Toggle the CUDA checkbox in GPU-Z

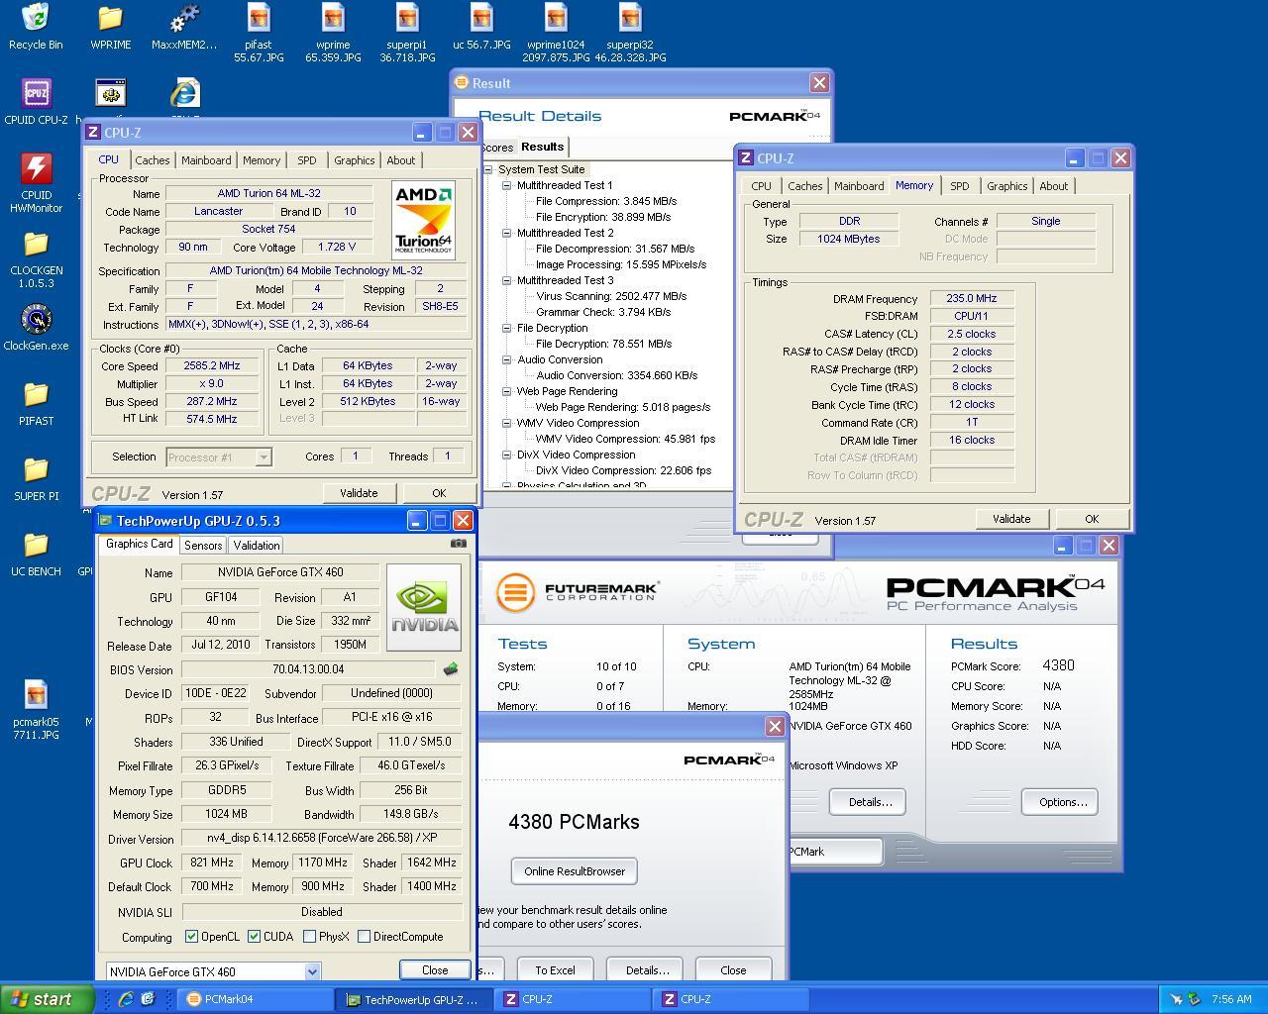coord(254,936)
